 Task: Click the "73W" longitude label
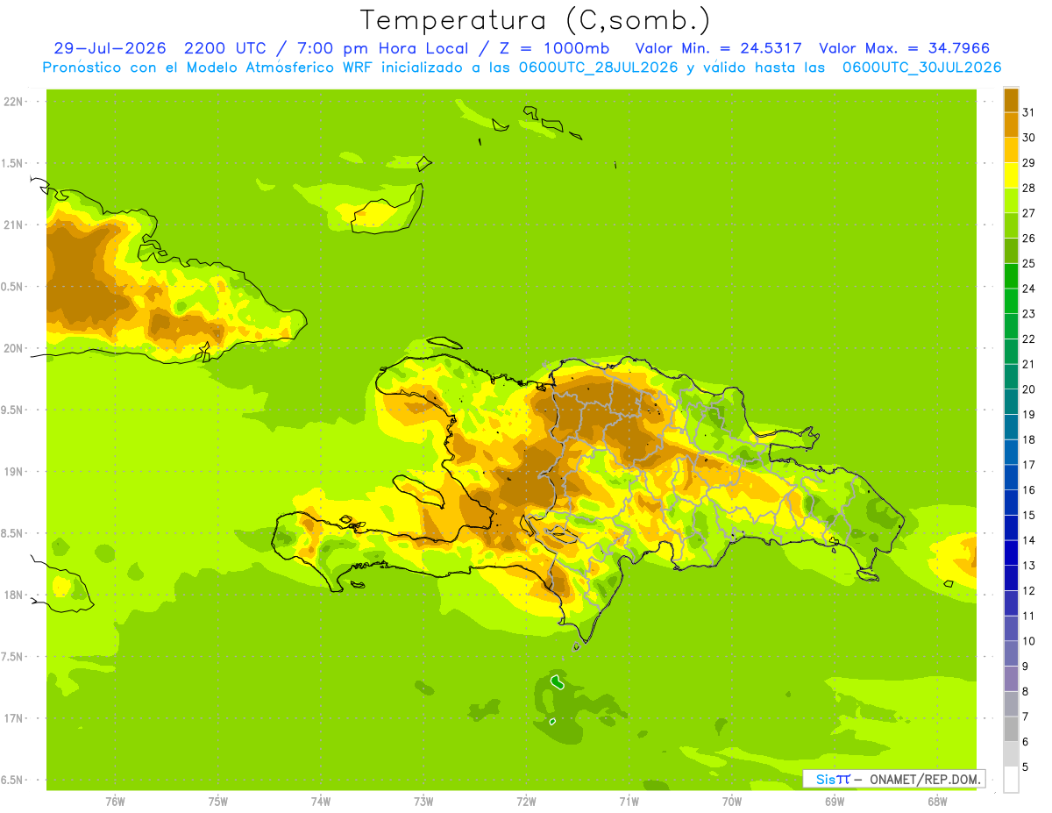tap(423, 802)
